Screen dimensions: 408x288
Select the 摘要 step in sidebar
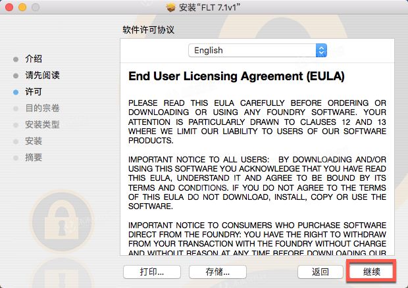pos(34,157)
